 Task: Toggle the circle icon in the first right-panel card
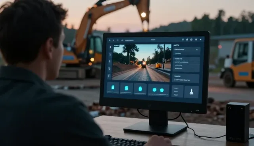tap(197, 50)
